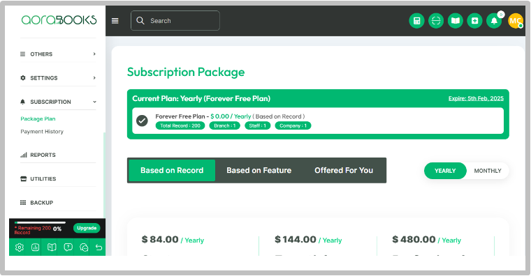Image resolution: width=531 pixels, height=276 pixels.
Task: Click the open book icon in bottom toolbar
Action: click(x=52, y=247)
